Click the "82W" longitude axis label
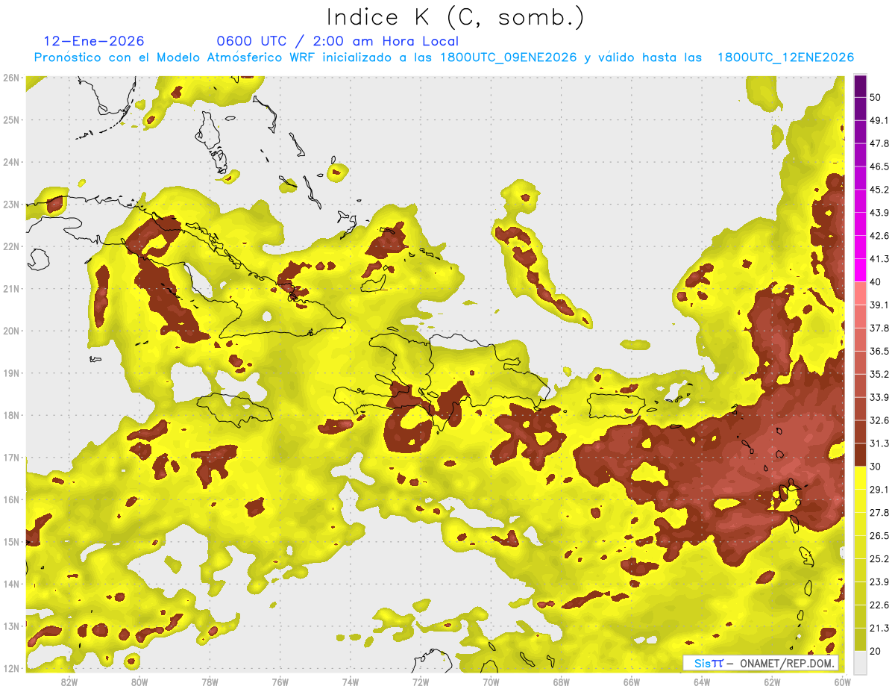895x692 pixels. pyautogui.click(x=69, y=682)
